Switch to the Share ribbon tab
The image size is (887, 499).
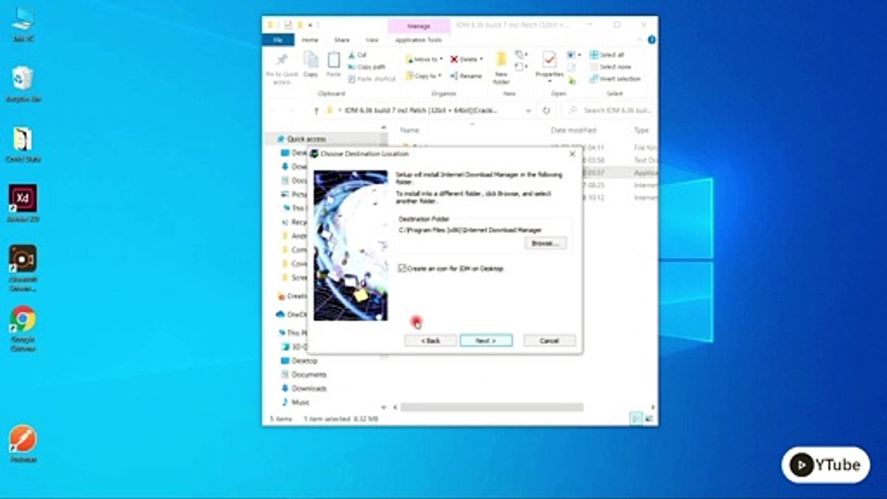coord(342,40)
